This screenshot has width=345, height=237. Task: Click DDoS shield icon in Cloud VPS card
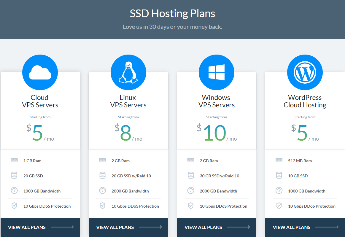click(x=14, y=206)
